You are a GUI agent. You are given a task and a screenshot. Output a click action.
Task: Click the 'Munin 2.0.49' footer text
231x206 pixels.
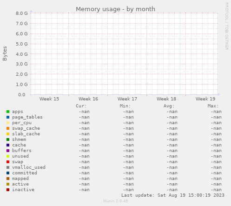click(x=115, y=201)
